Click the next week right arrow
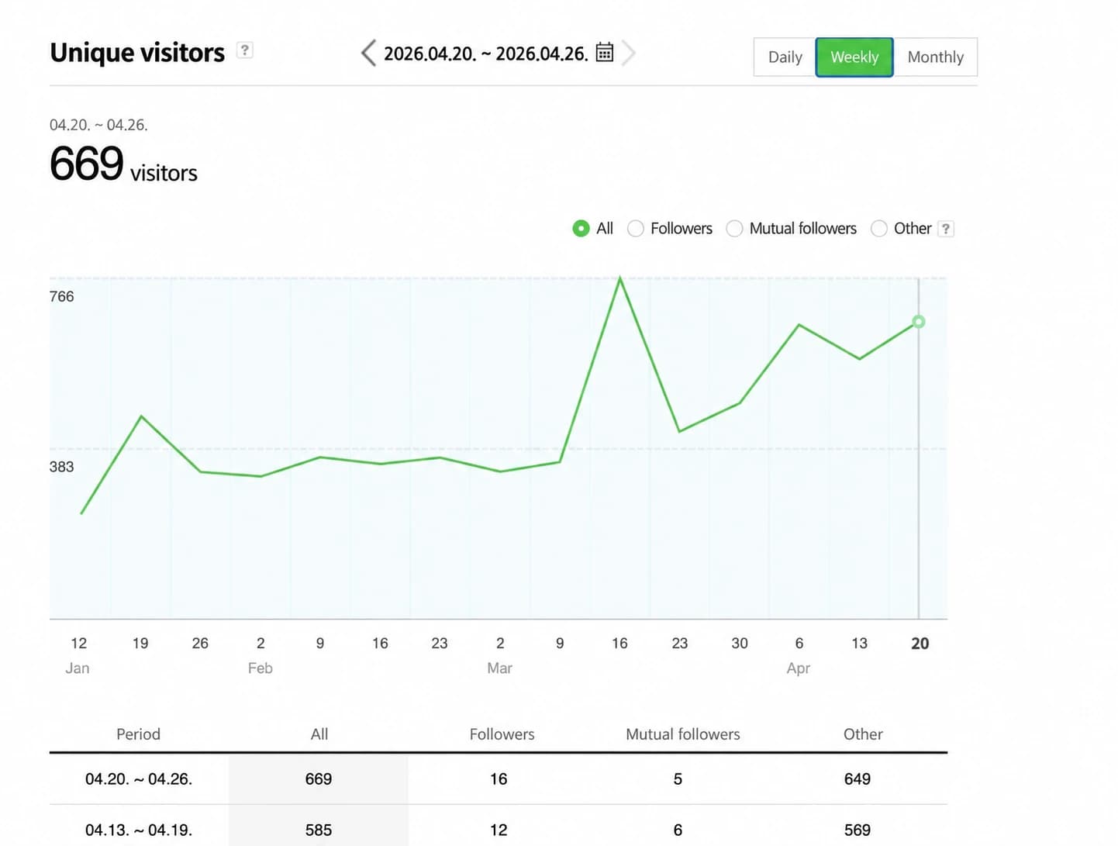The width and height of the screenshot is (1118, 846). [x=629, y=54]
